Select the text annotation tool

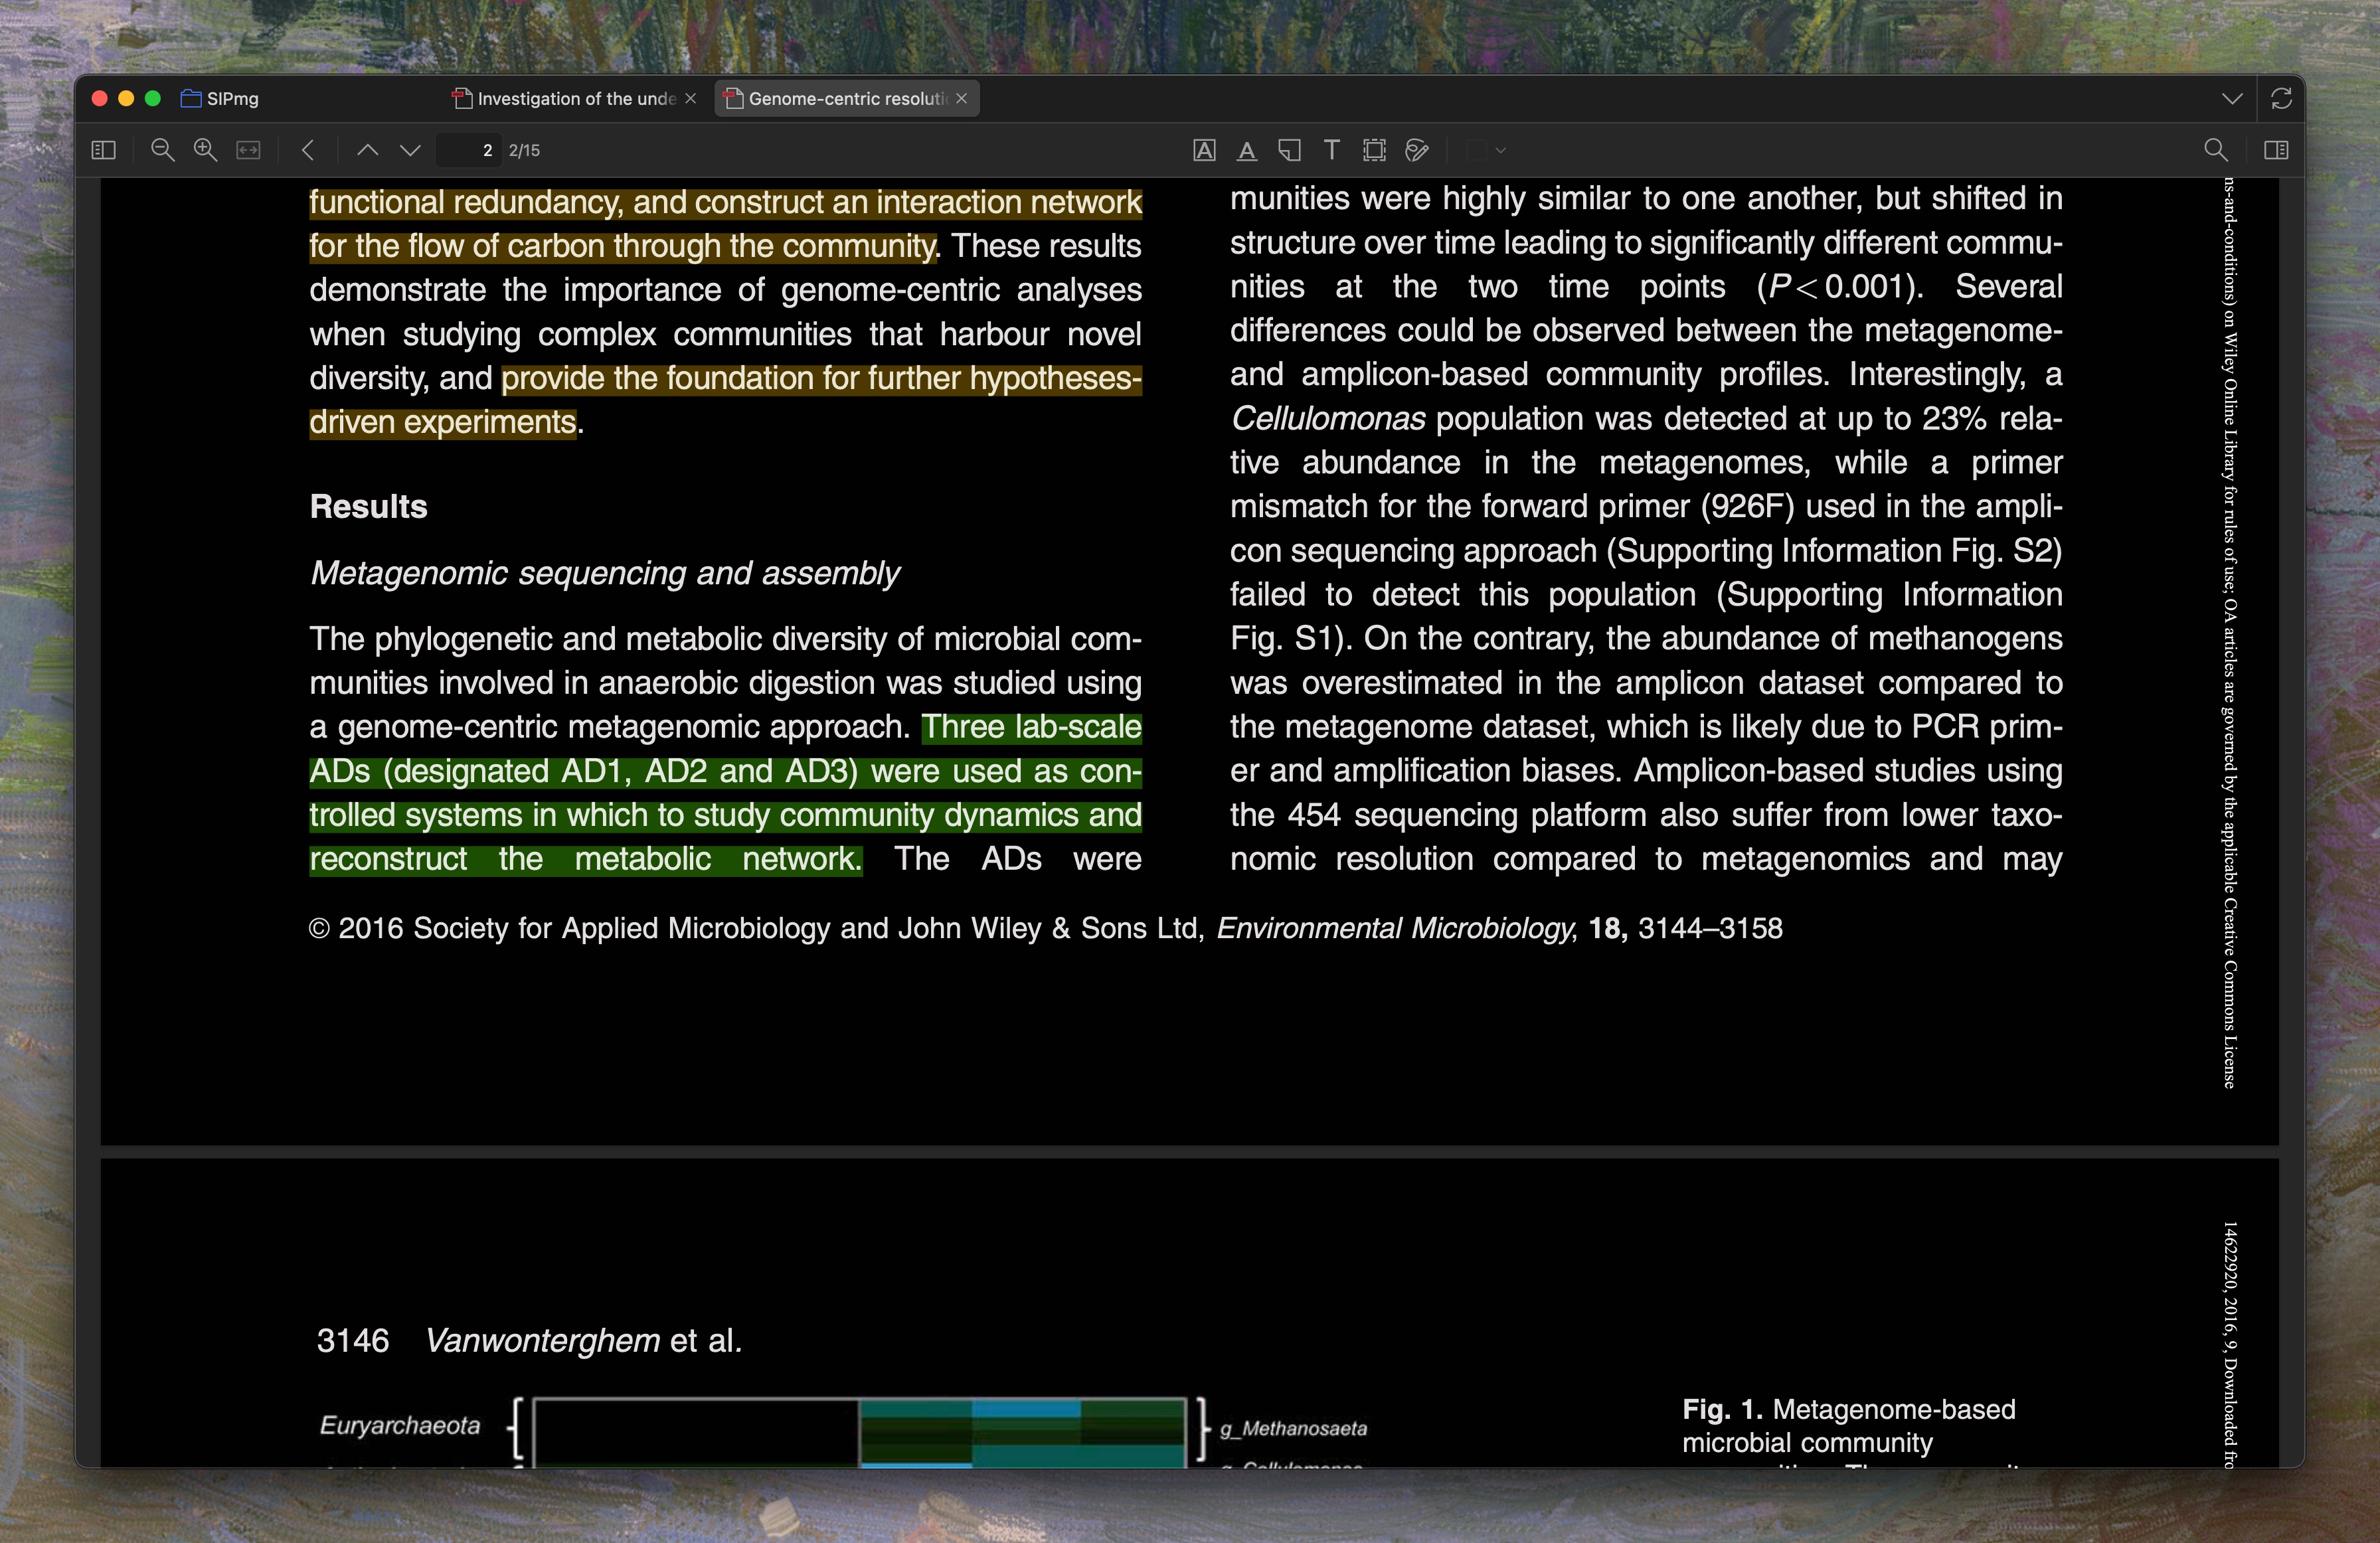(1331, 150)
